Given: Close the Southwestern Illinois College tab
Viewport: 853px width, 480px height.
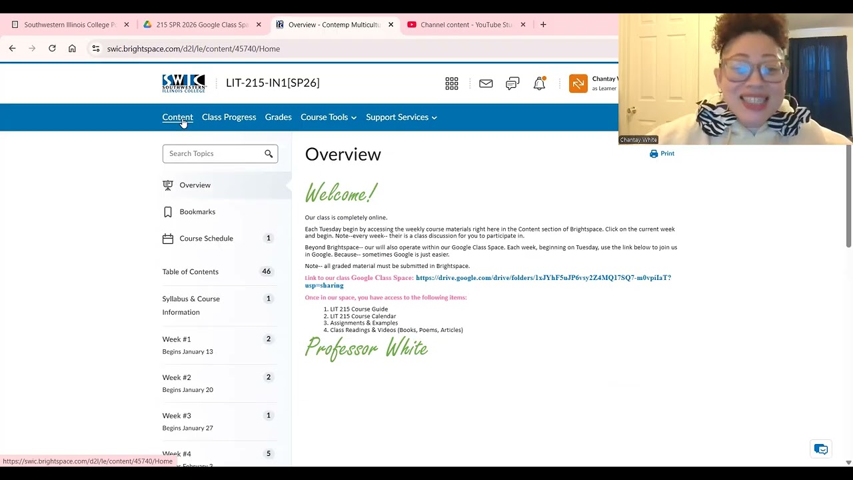Looking at the screenshot, I should tap(127, 25).
